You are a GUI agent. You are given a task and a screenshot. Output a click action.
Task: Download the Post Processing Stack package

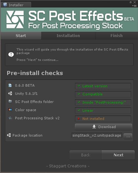(103, 127)
